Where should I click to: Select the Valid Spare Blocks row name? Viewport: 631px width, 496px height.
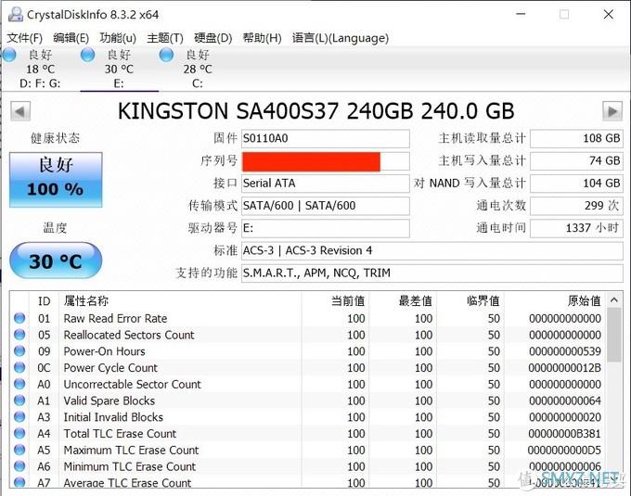pyautogui.click(x=109, y=401)
